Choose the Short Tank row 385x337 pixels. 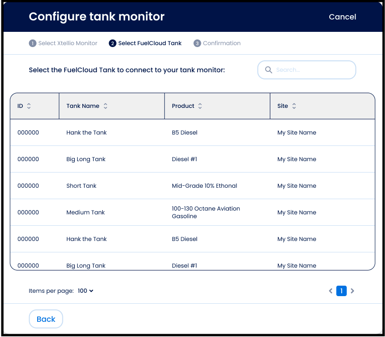[x=81, y=186]
